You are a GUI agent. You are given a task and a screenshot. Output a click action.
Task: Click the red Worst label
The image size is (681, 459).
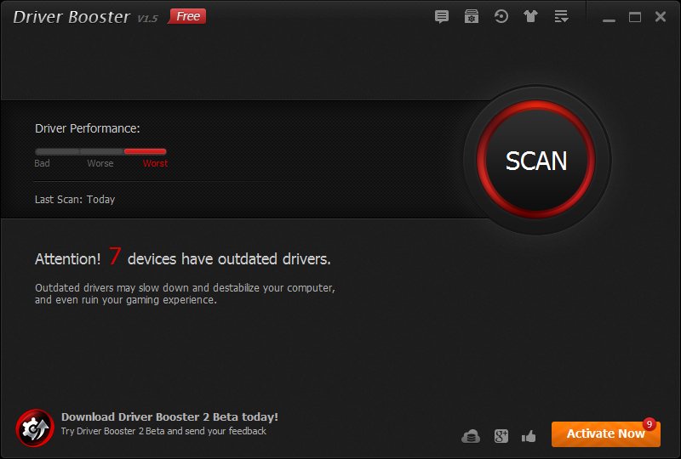[x=155, y=163]
